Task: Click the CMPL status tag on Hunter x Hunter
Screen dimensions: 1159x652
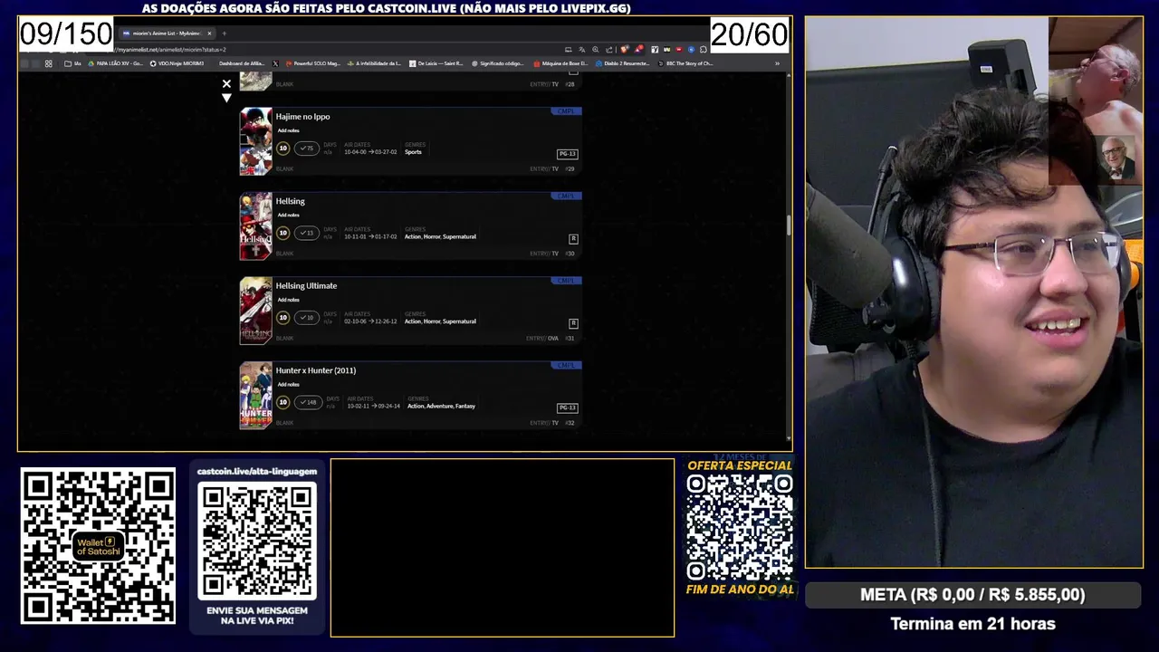Action: [566, 365]
